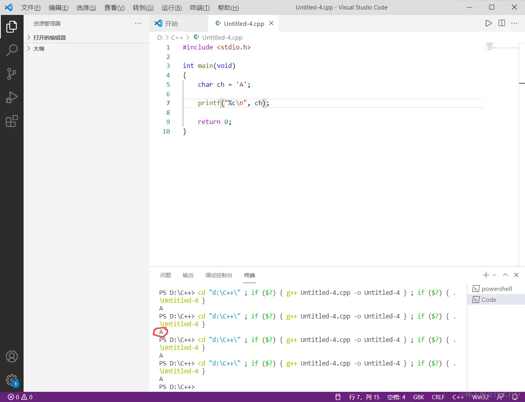Open editor More Actions ellipsis
Image resolution: width=525 pixels, height=402 pixels.
(x=514, y=23)
